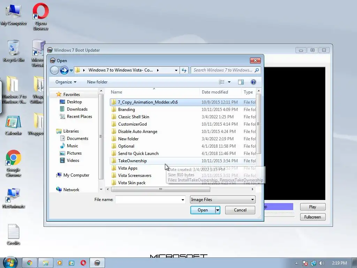Select the Disable Auto Arrange folder
Screen dimensions: 357x268
click(183, 131)
